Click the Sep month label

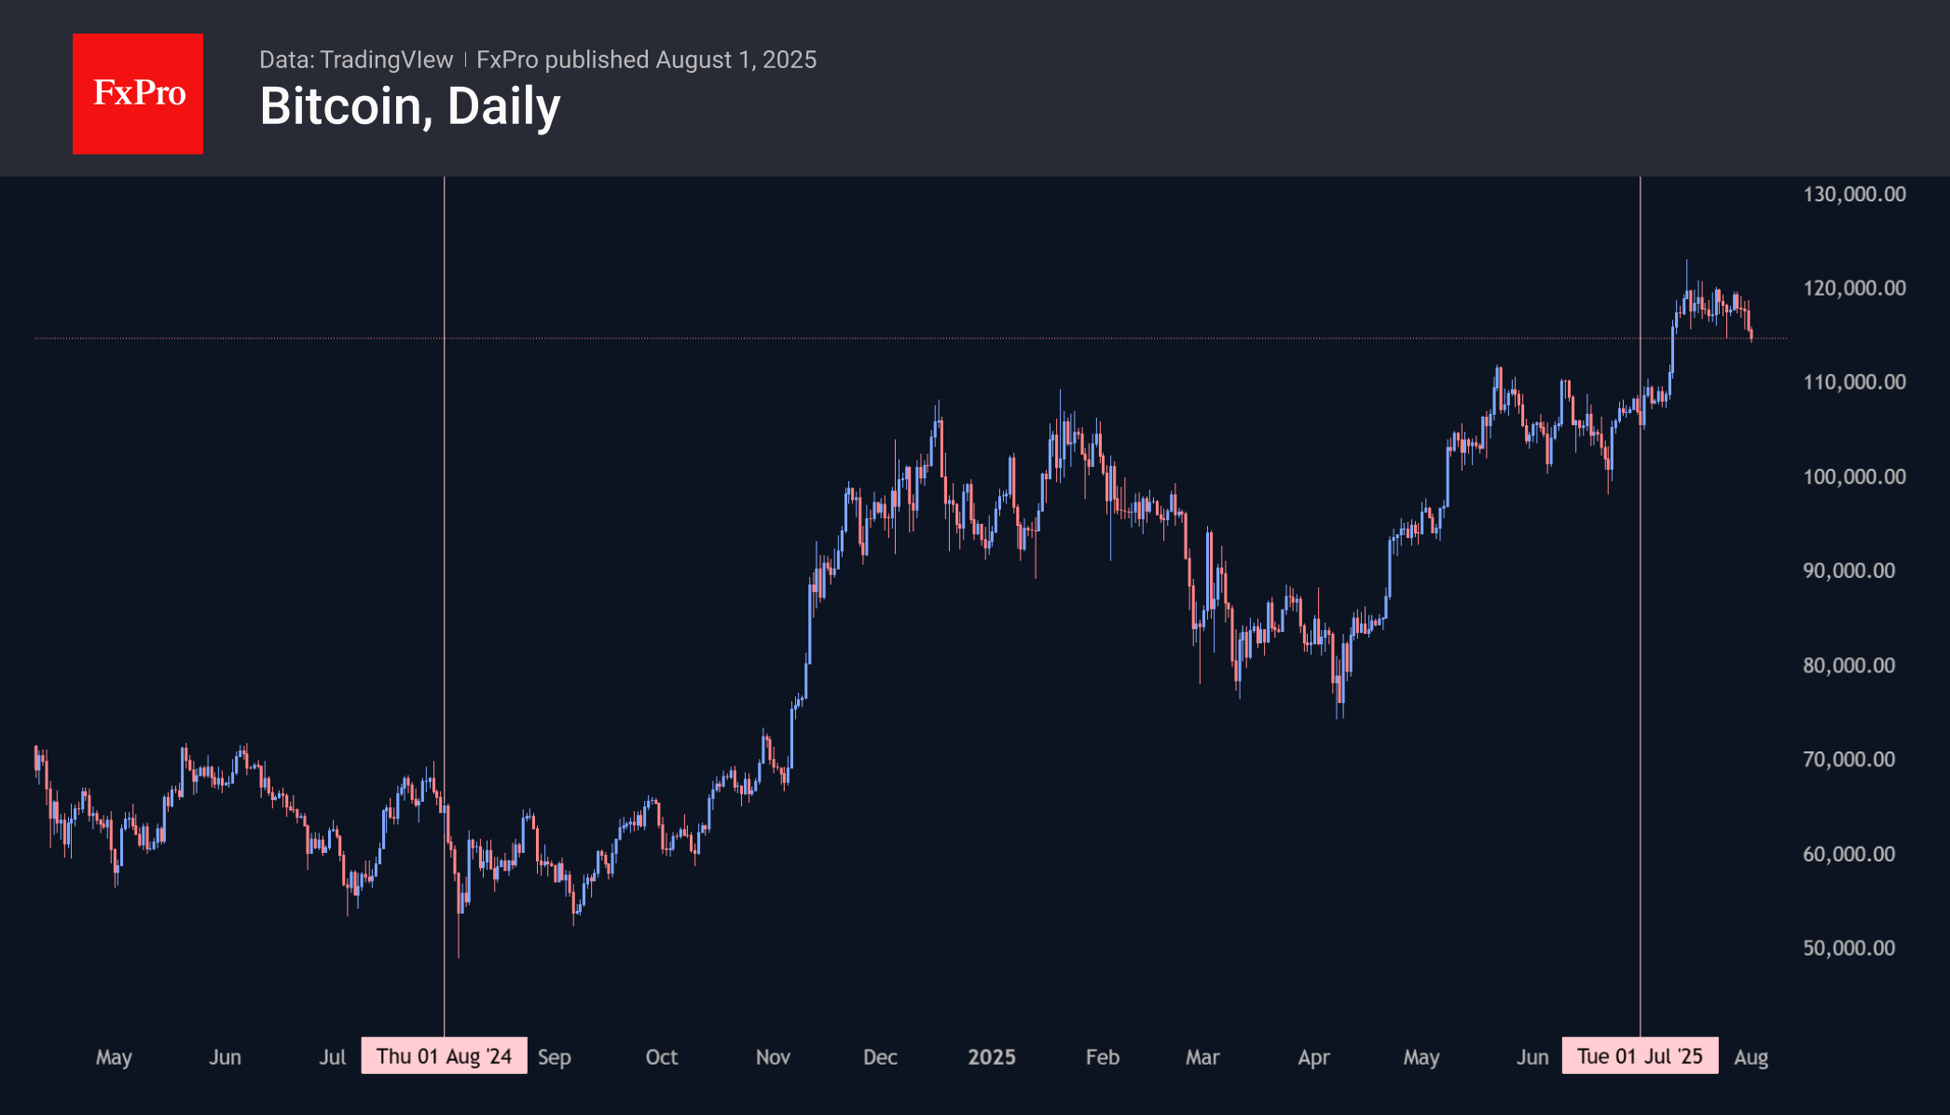click(x=555, y=1057)
